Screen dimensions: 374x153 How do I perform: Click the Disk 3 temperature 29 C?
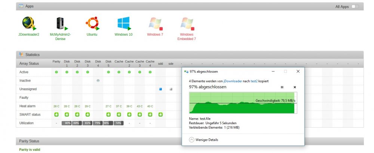(x=88, y=106)
